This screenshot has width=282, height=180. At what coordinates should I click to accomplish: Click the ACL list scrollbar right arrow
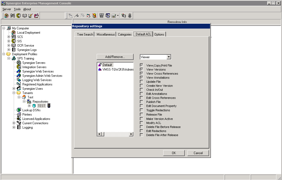(x=131, y=134)
